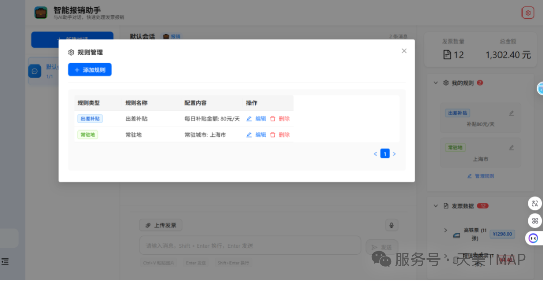Click the 发票数据 document icon
543x281 pixels.
pyautogui.click(x=446, y=206)
